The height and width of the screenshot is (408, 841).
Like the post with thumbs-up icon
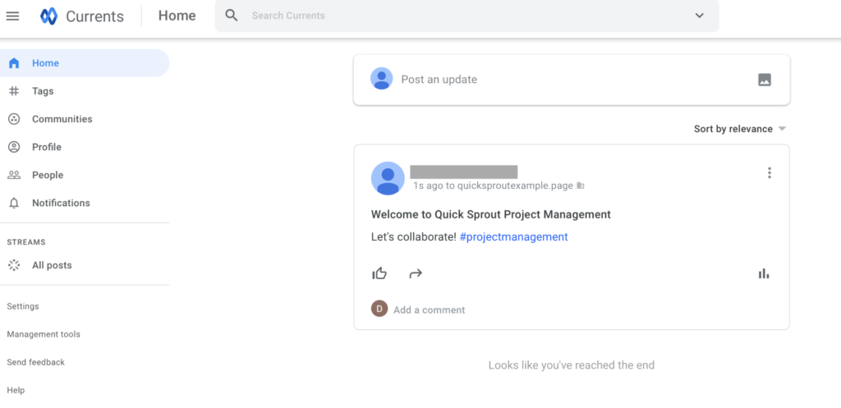379,273
